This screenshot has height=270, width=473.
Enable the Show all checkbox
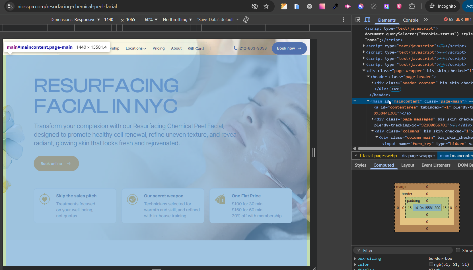coord(458,250)
